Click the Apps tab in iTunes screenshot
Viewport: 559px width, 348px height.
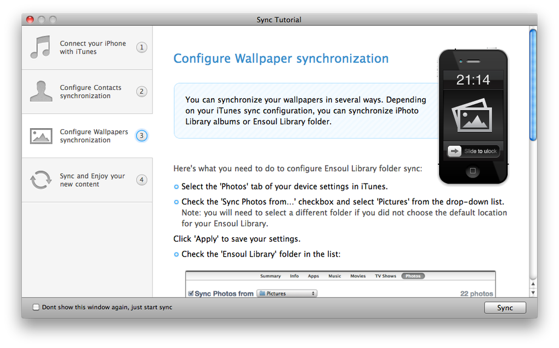[313, 276]
